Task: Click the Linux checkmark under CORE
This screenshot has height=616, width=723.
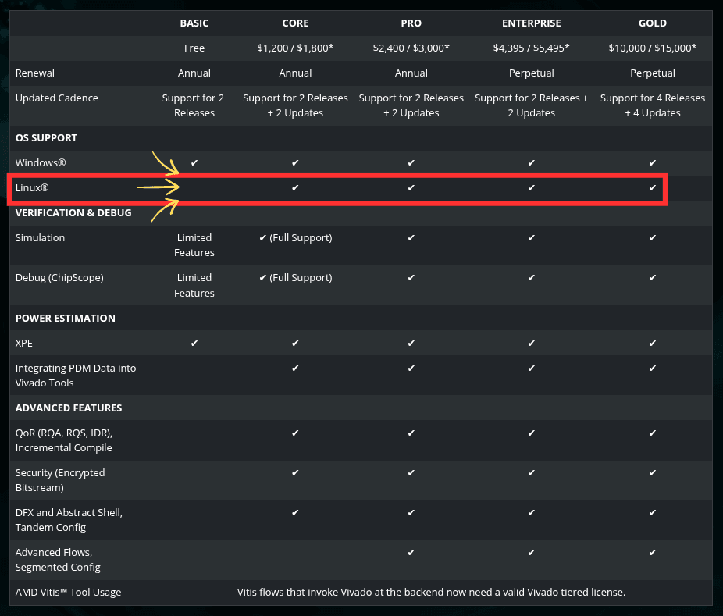Action: pyautogui.click(x=295, y=187)
